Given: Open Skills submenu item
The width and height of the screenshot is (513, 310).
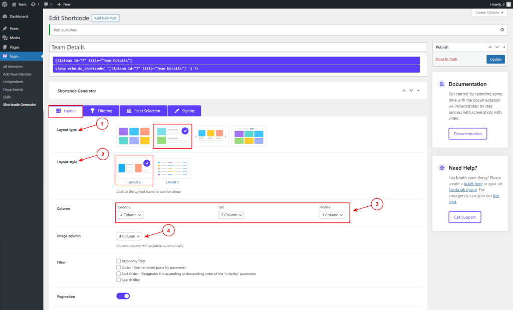Looking at the screenshot, I should (7, 97).
